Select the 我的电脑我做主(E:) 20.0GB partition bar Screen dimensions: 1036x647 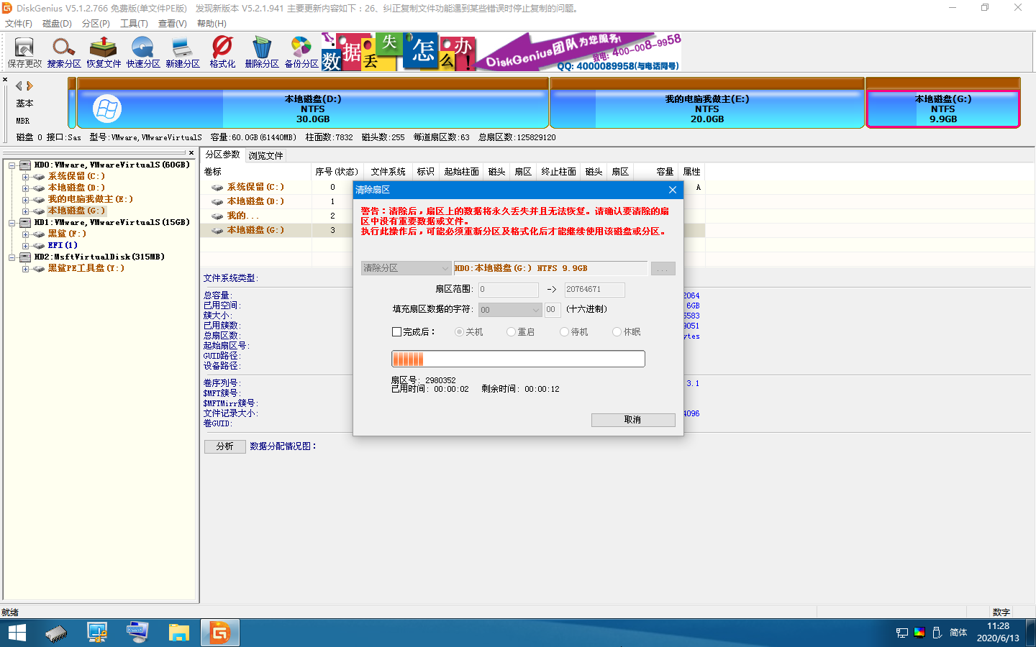click(707, 103)
